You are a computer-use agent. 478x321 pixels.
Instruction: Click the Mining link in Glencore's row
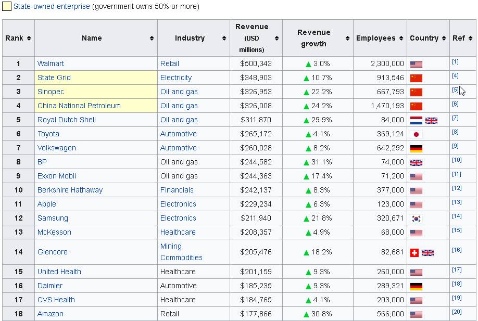tap(171, 246)
